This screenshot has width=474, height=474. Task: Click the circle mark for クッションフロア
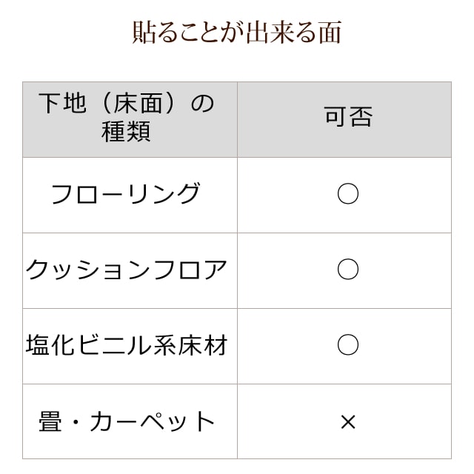[x=347, y=270]
